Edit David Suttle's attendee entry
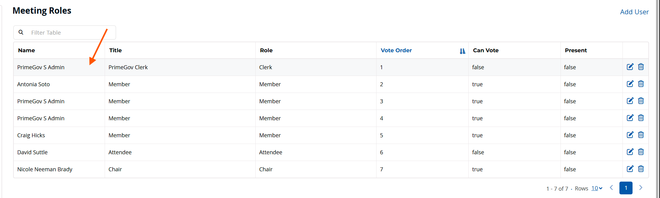Screen dimensions: 660x198 click(630, 152)
